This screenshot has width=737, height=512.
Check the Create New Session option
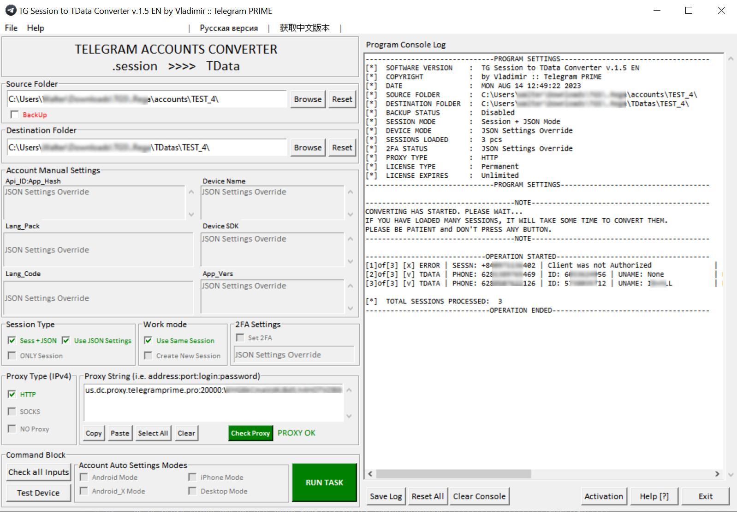point(148,355)
